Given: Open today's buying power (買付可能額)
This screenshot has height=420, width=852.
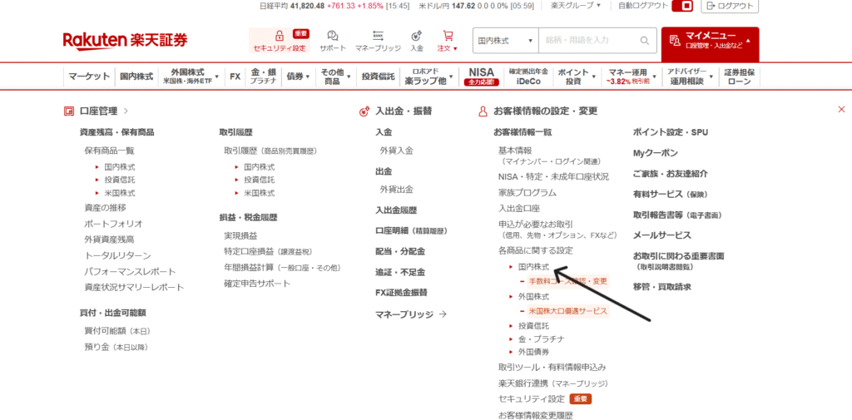Looking at the screenshot, I should [116, 330].
